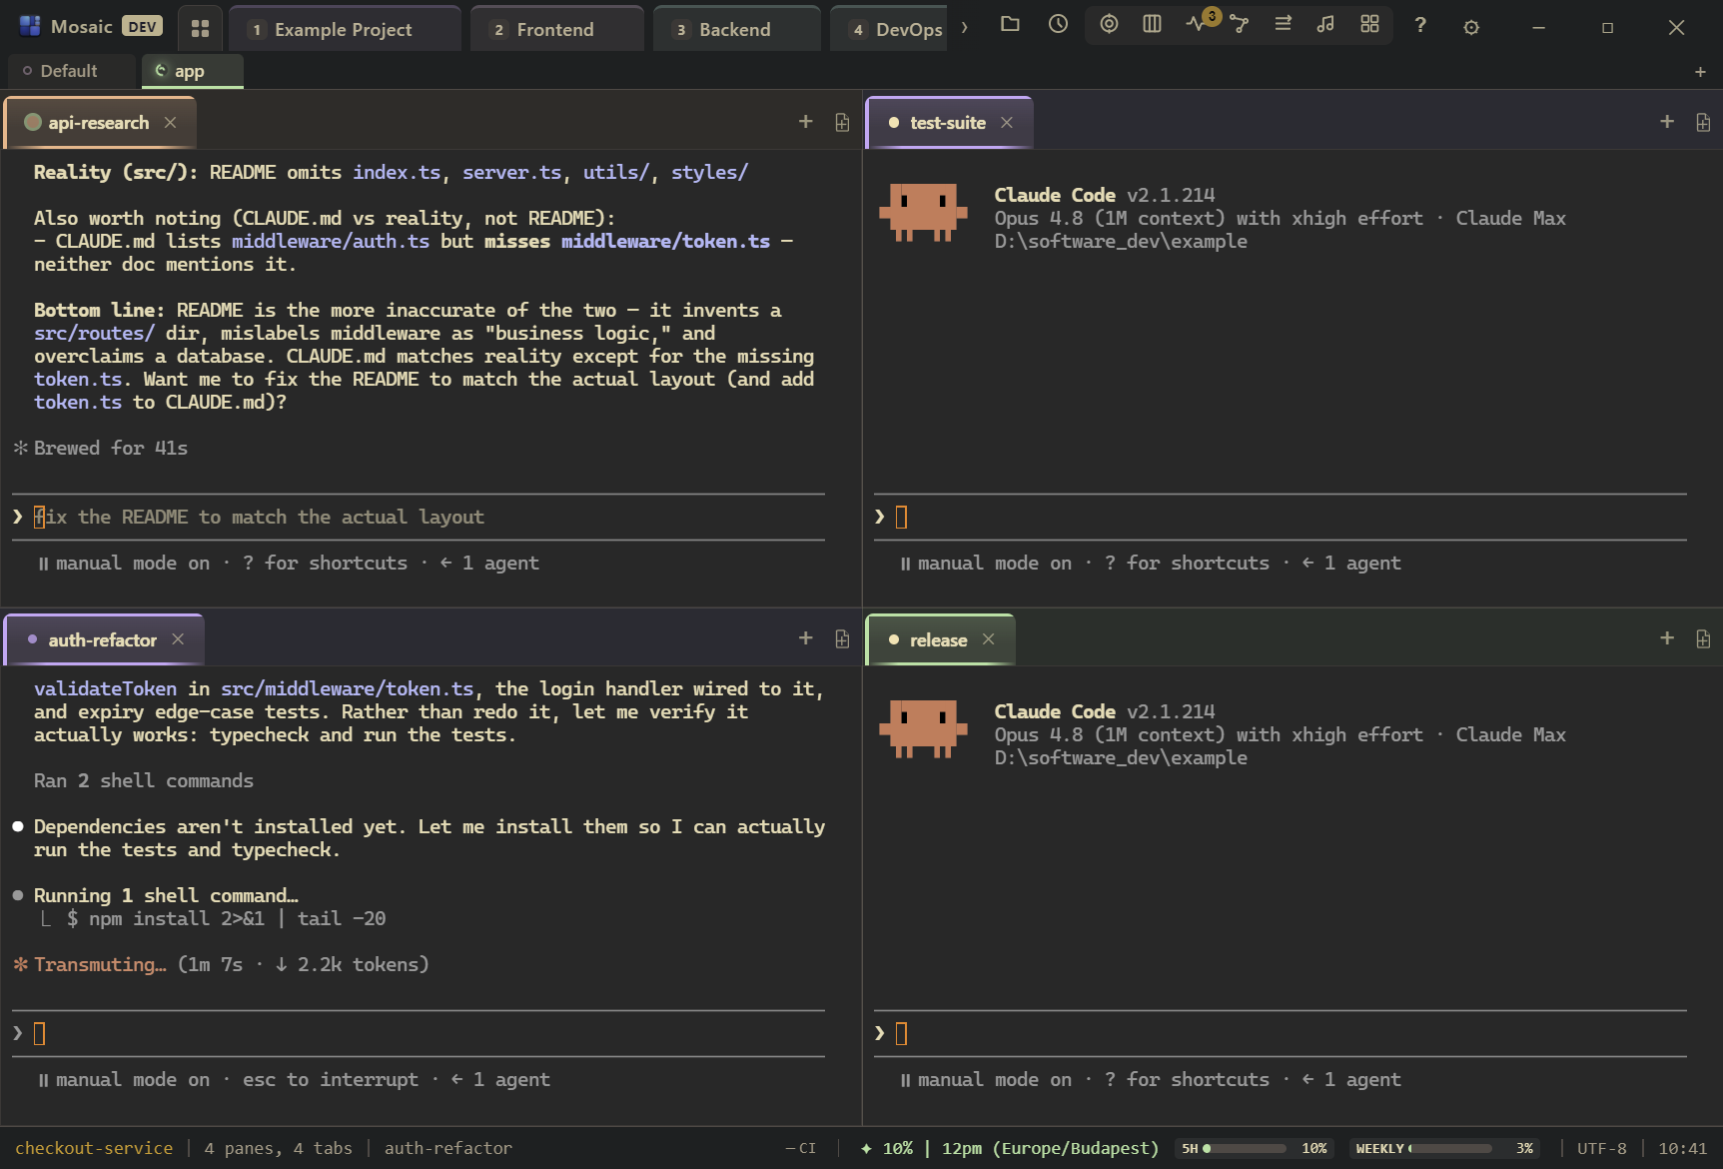The width and height of the screenshot is (1723, 1169).
Task: Click 'Brewed for 41s' in api-research pane
Action: click(111, 449)
